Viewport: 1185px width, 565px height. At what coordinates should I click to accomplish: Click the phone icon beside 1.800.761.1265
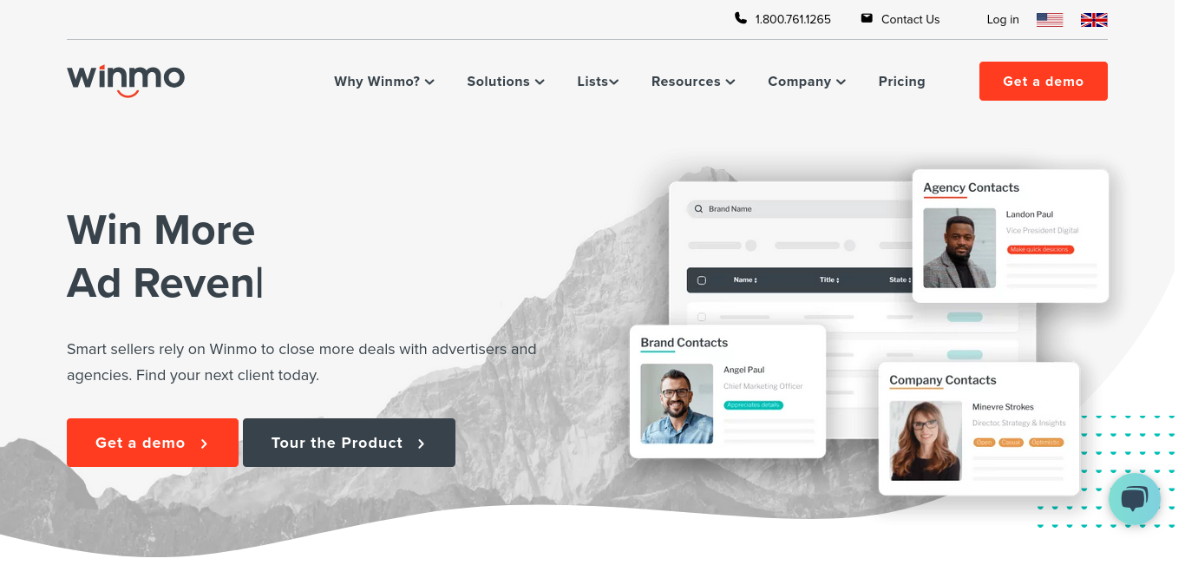point(740,18)
